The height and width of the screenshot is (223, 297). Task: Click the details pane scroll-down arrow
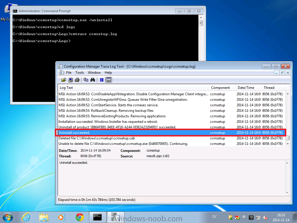(287, 193)
